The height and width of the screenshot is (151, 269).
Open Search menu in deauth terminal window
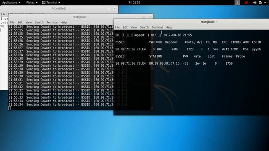click(39, 22)
